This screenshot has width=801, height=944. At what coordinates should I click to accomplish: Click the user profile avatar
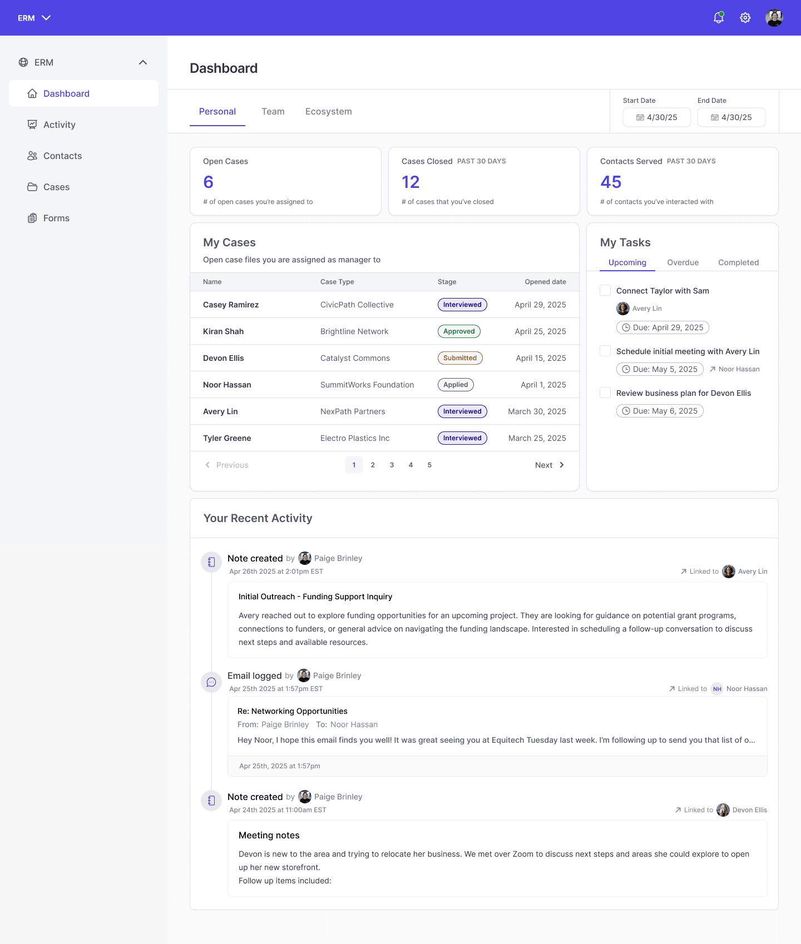(774, 18)
